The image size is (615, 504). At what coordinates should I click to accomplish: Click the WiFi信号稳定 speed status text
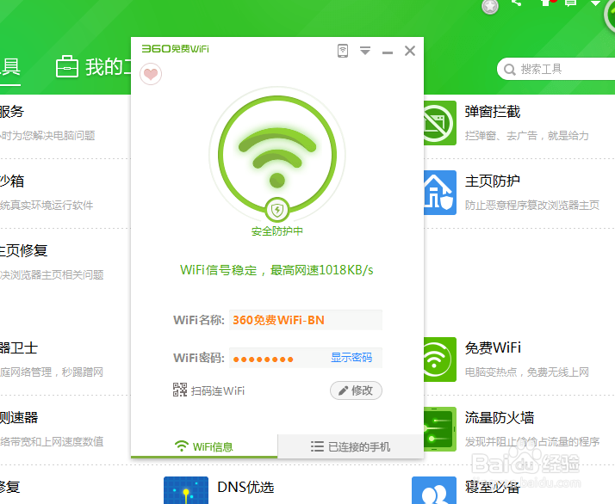[x=276, y=270]
